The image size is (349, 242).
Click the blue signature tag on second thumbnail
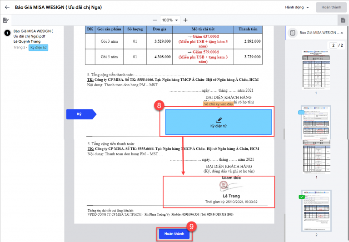[301, 113]
